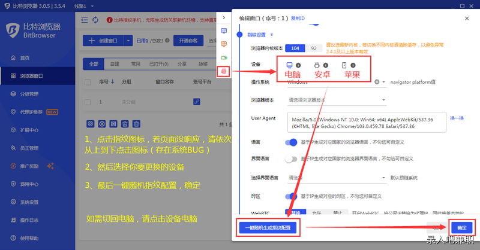Click the red info icon beside the announcement
The height and width of the screenshot is (250, 480).
[109, 20]
